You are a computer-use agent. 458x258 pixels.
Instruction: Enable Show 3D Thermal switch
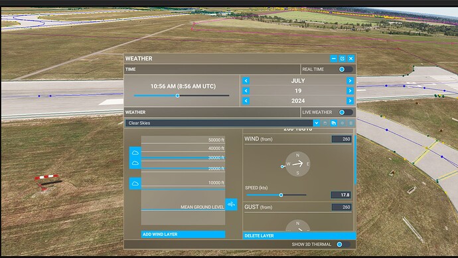(343, 244)
